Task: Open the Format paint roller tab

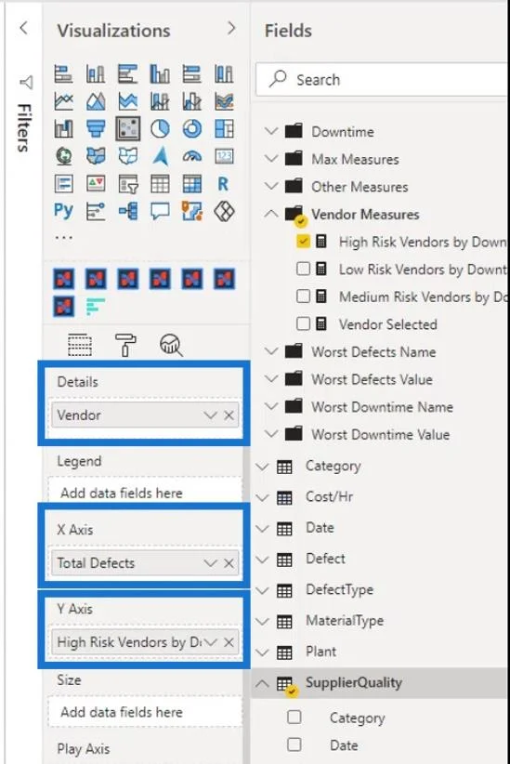Action: pyautogui.click(x=125, y=345)
